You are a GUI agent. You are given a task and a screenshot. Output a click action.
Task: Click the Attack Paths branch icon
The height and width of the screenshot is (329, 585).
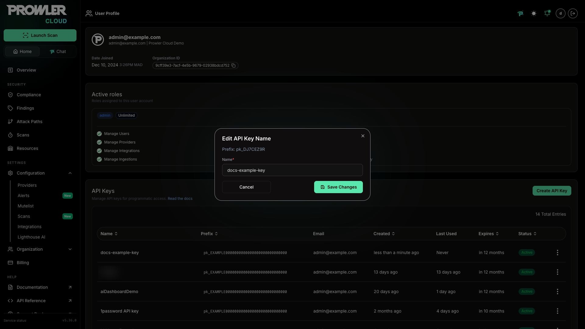click(x=10, y=122)
